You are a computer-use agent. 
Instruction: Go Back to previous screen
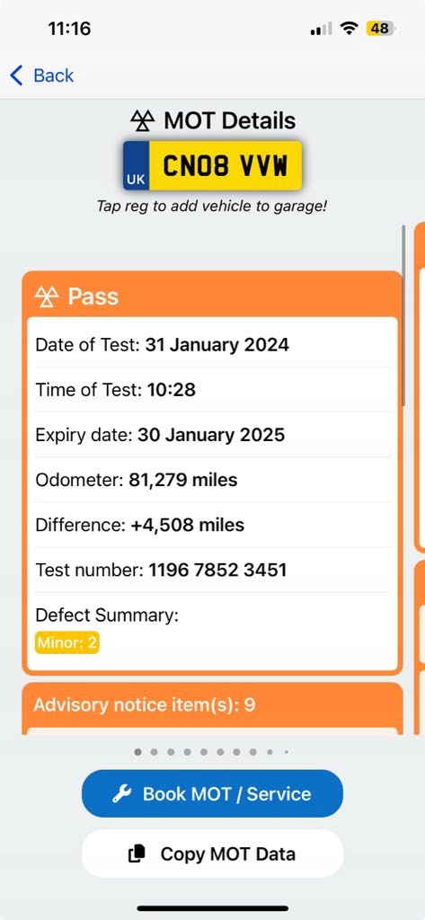[41, 75]
